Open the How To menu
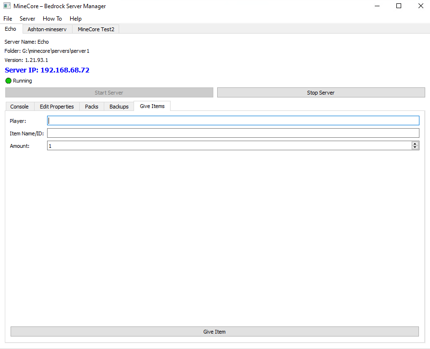 point(52,19)
